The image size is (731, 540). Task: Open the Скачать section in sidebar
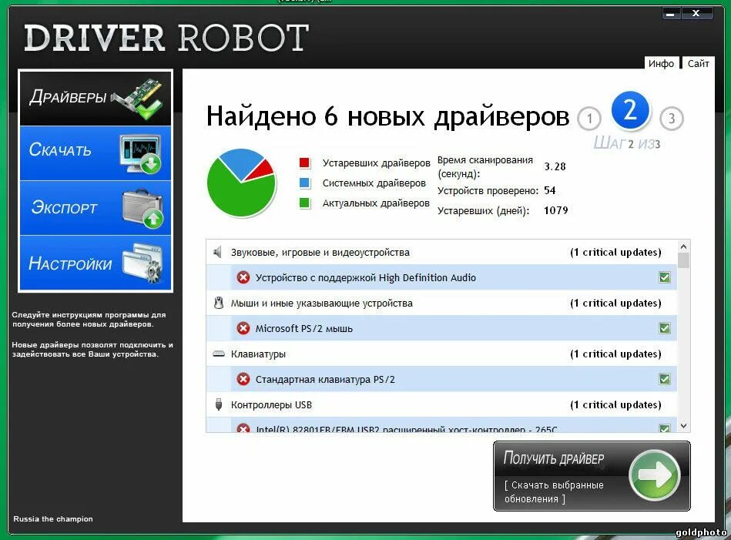96,153
